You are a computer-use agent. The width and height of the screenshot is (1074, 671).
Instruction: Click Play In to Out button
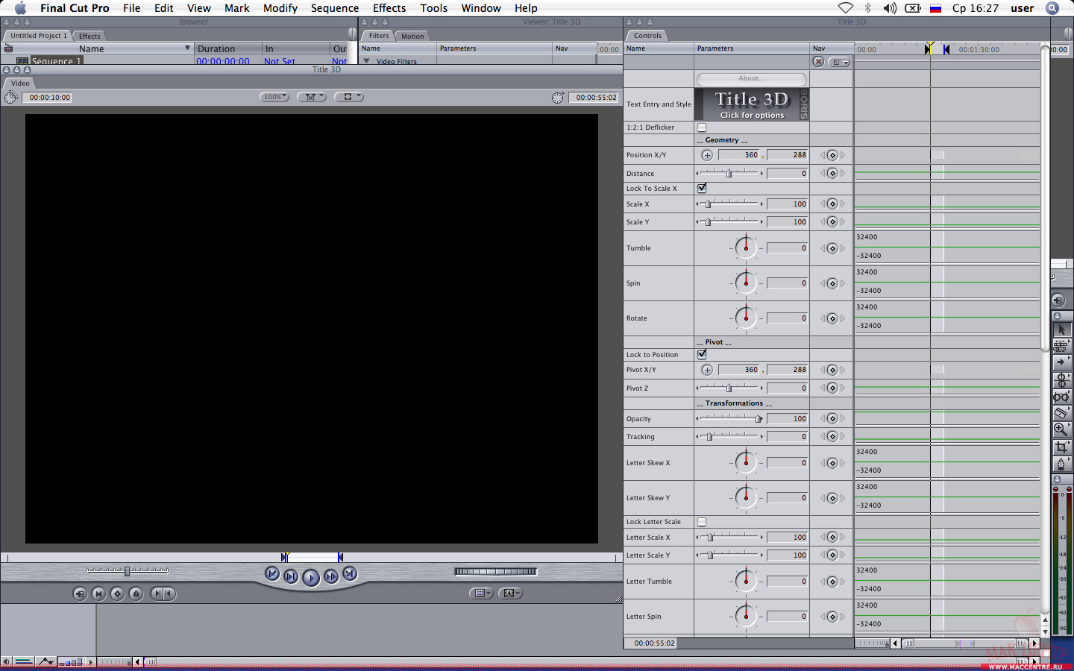pos(291,576)
